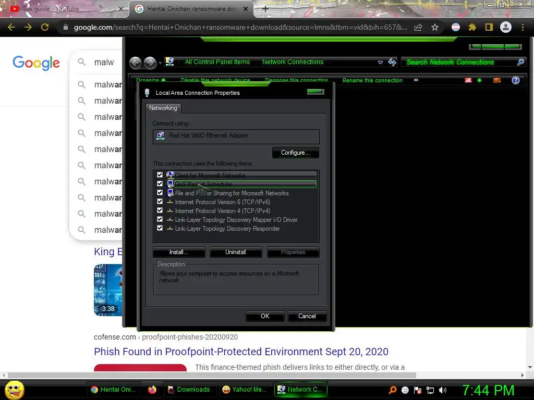Screen dimensions: 534x400
Task: Open the Chrome extensions puzzle icon
Action: [472, 27]
